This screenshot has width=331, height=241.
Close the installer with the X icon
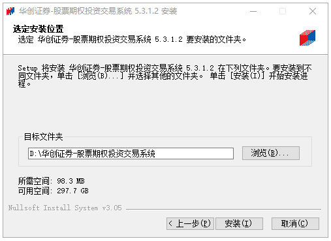[313, 11]
